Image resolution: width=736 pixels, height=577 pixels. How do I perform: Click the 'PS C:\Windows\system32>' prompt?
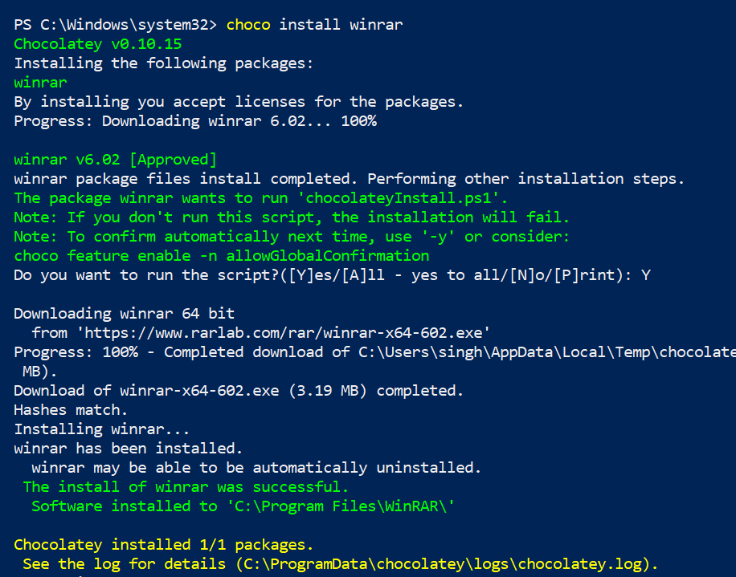tap(116, 24)
